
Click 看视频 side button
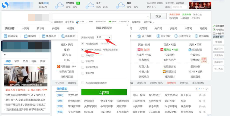[x=218, y=42]
